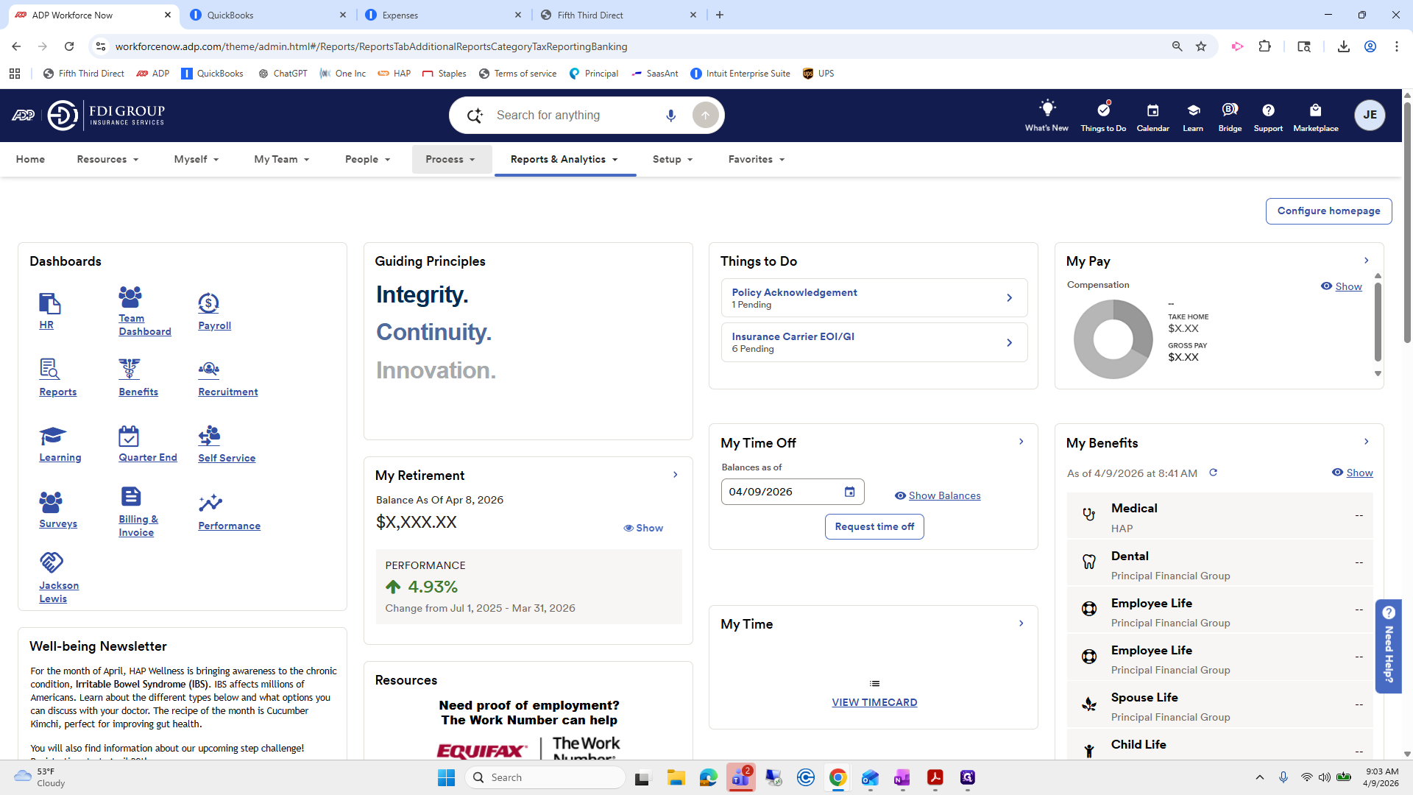Expand the People menu dropdown
Viewport: 1413px width, 795px height.
pos(368,159)
